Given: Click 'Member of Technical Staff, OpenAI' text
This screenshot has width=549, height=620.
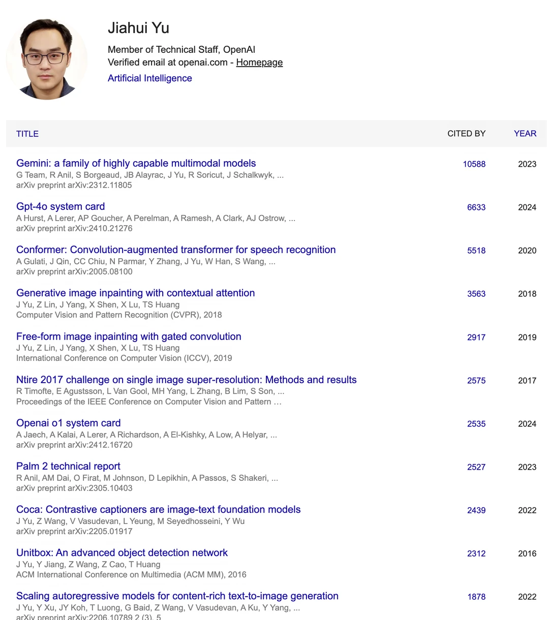Looking at the screenshot, I should pos(181,49).
